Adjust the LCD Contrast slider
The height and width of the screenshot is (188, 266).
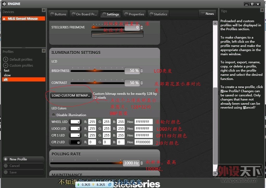tap(97, 83)
